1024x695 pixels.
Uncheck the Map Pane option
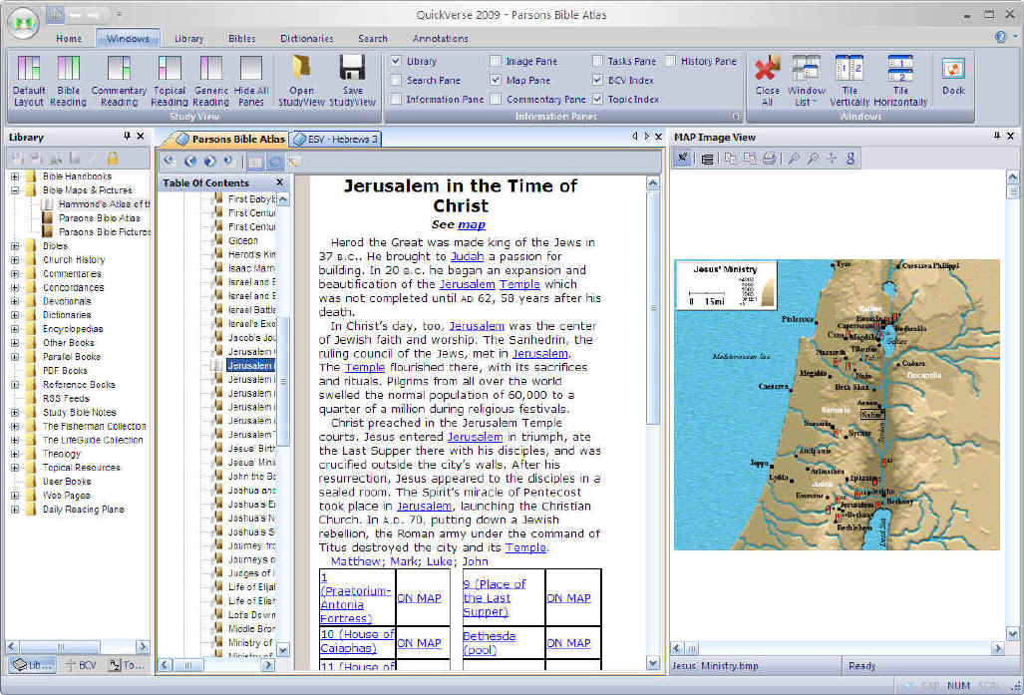496,80
